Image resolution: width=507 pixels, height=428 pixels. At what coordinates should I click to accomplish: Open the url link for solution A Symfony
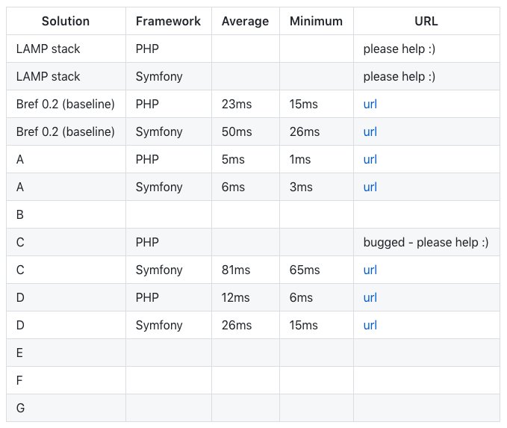pyautogui.click(x=370, y=187)
